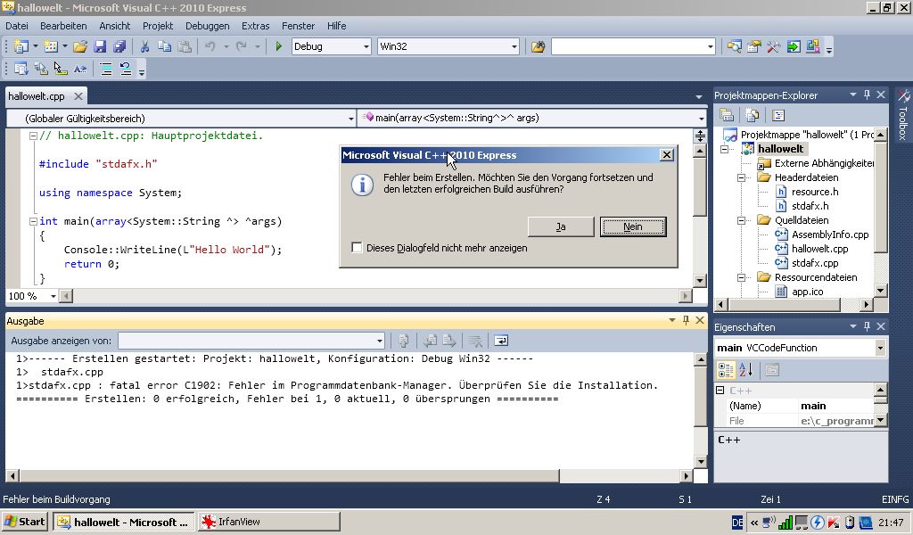The height and width of the screenshot is (535, 913).
Task: Open the Globaler Gültigkeitsbereich scope dropdown
Action: click(350, 119)
